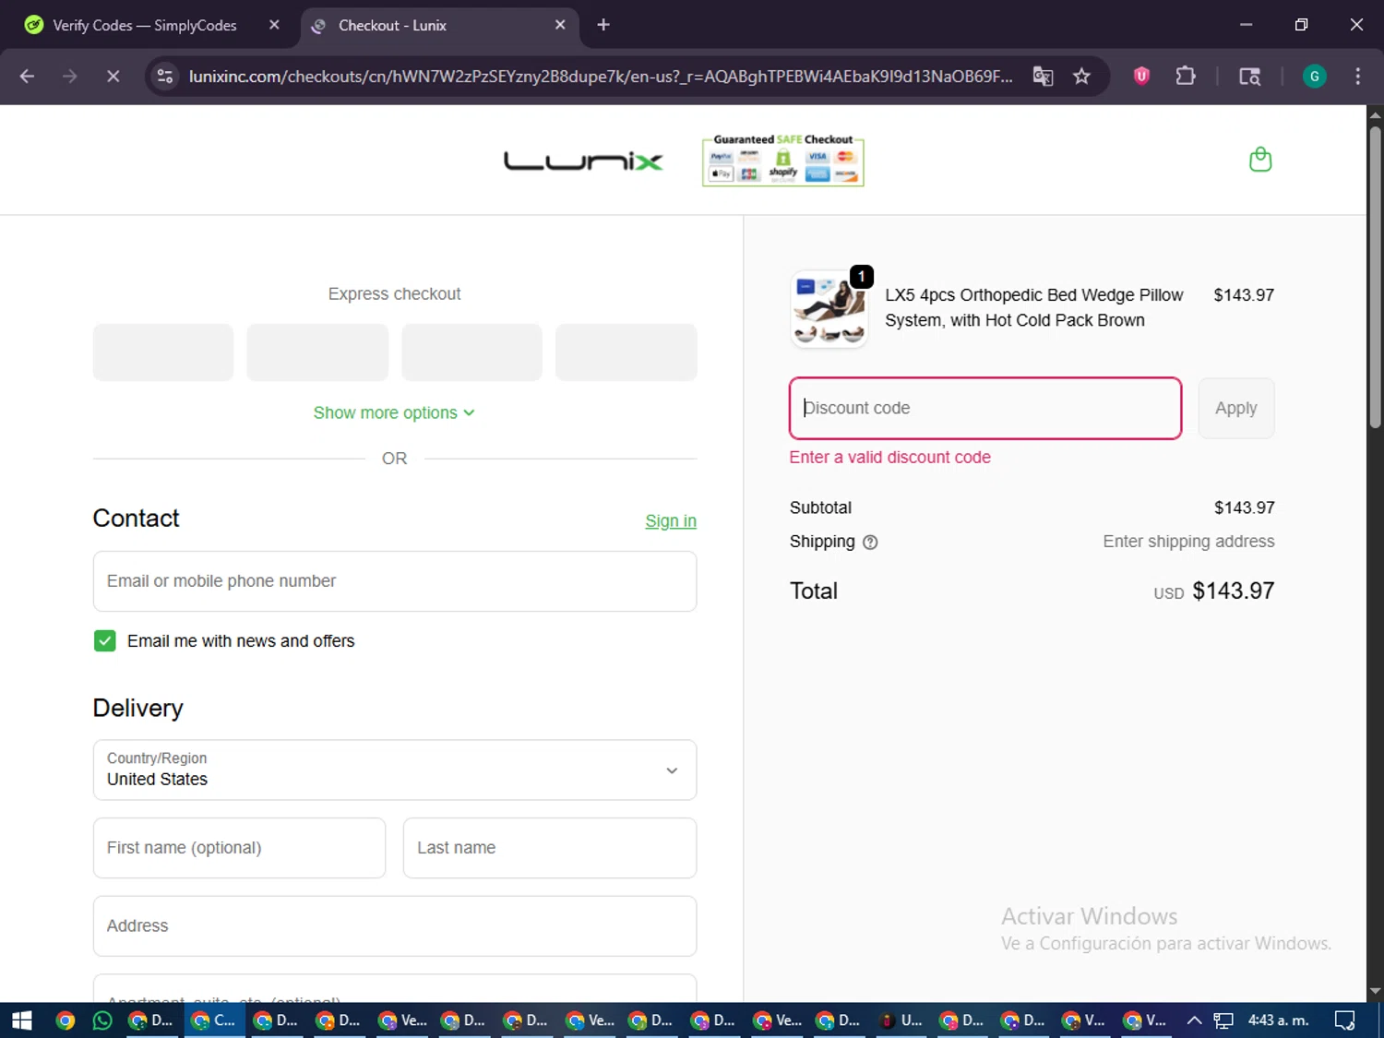Viewport: 1384px width, 1038px height.
Task: Focus the Discount code field
Action: pos(985,408)
